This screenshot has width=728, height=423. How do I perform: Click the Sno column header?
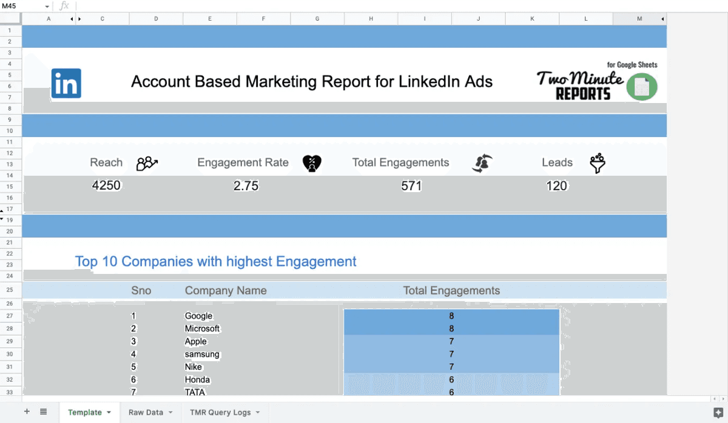tap(141, 290)
